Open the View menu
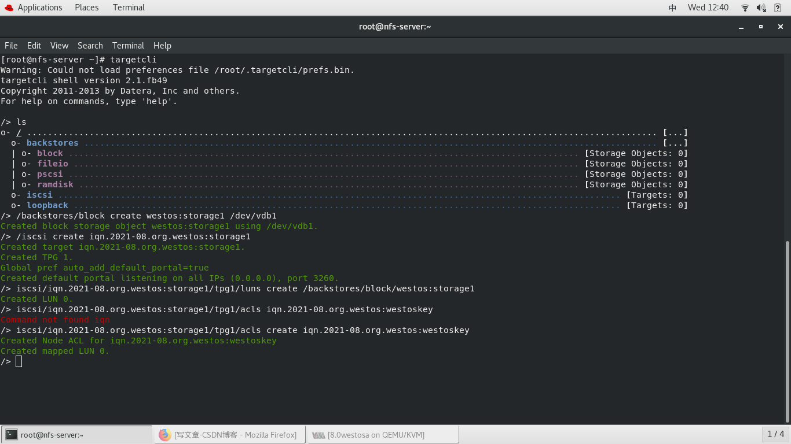This screenshot has width=791, height=444. (59, 46)
